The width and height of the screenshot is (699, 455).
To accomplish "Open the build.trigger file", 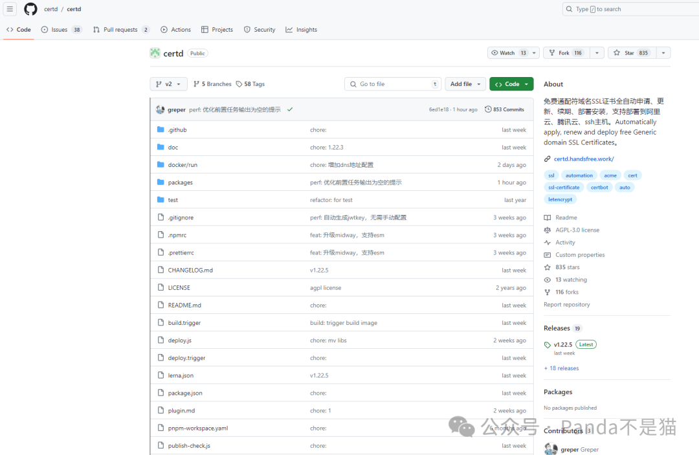I will (184, 323).
